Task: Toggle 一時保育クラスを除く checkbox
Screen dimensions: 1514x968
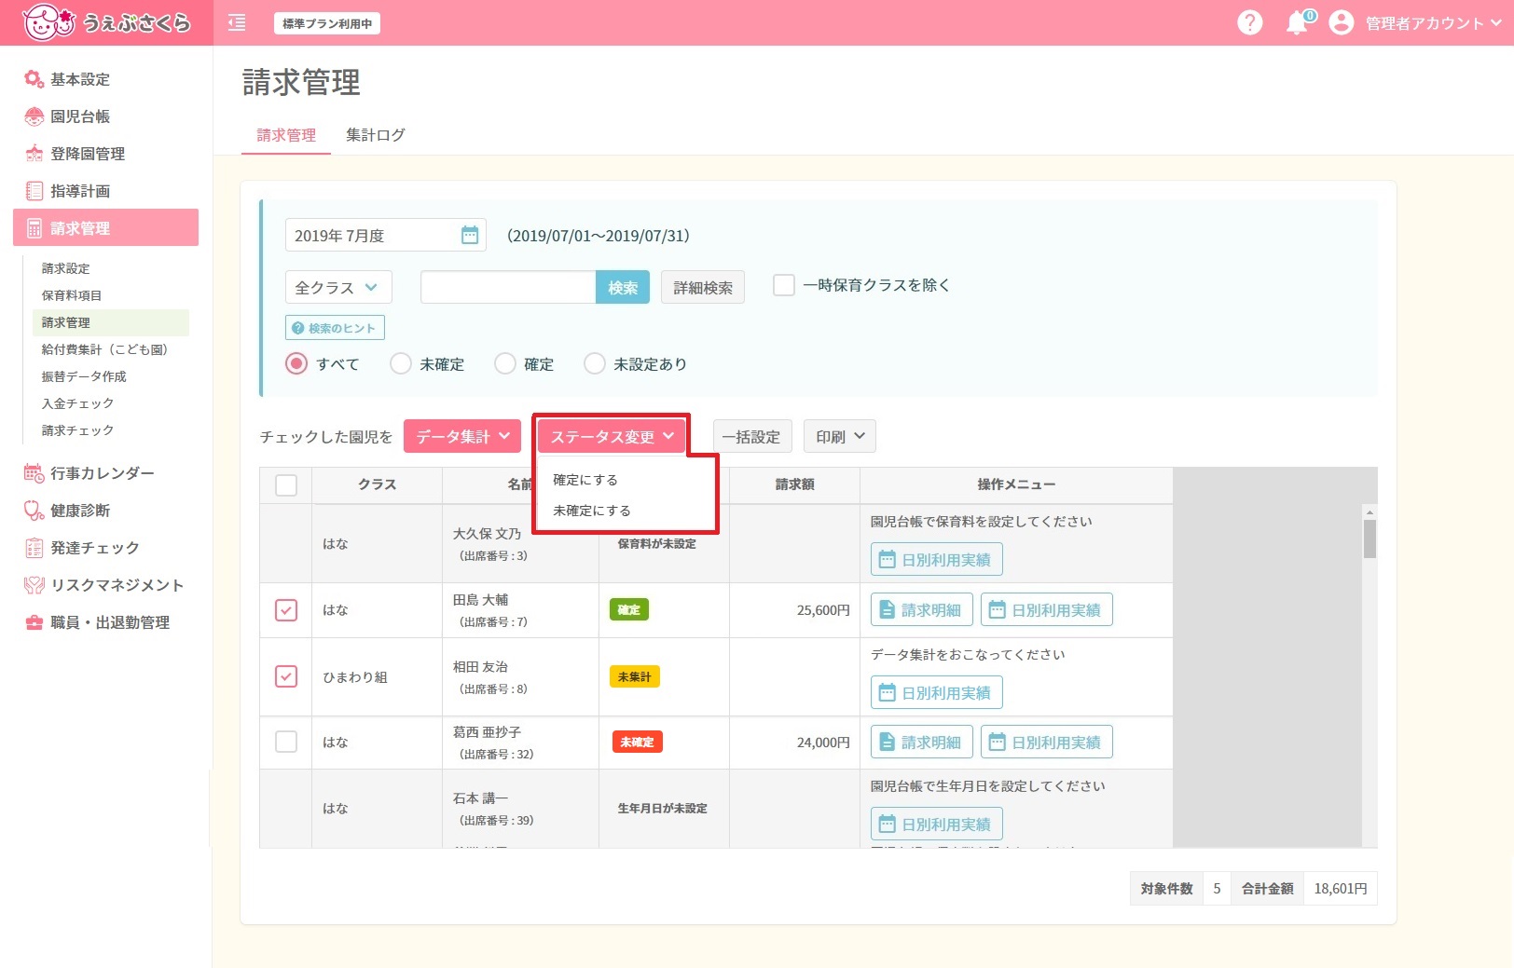Action: click(784, 285)
